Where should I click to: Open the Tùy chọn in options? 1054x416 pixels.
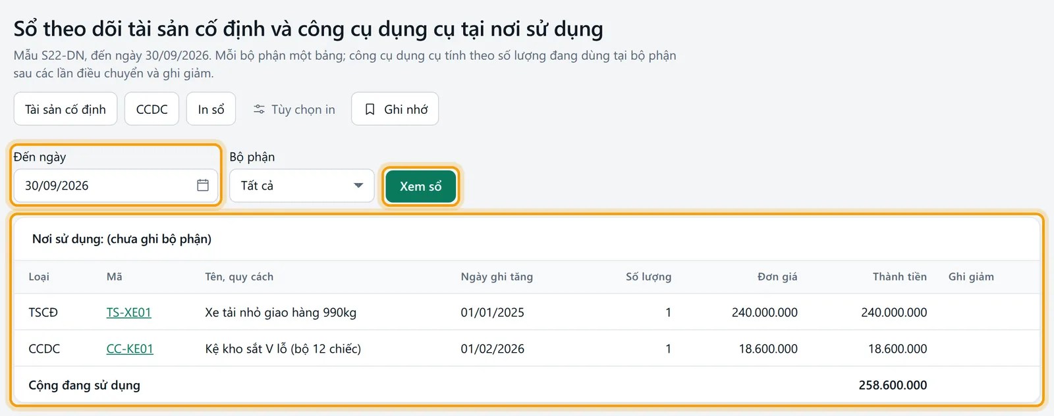pos(294,109)
